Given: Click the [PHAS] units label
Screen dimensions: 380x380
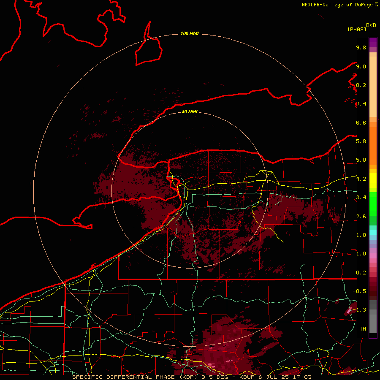Looking at the screenshot, I should point(357,29).
